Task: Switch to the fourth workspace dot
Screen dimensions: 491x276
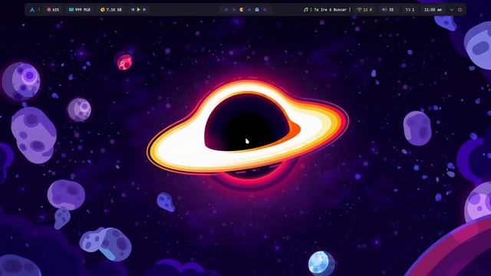Action: (249, 10)
